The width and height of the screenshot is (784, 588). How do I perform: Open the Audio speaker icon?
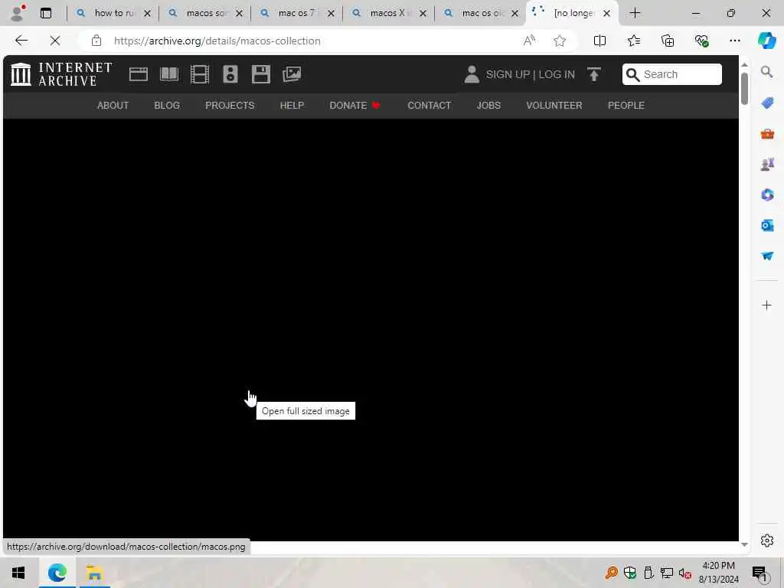click(230, 74)
